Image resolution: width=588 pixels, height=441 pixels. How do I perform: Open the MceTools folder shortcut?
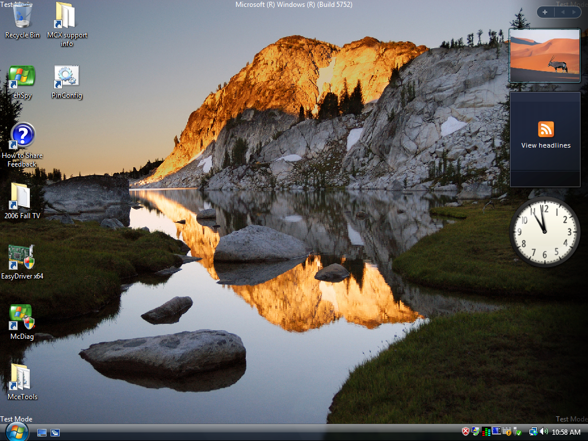tap(22, 378)
